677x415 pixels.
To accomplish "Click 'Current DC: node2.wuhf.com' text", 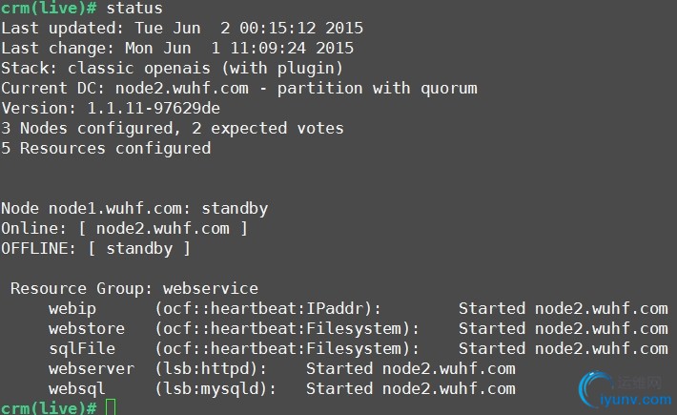I will (125, 88).
